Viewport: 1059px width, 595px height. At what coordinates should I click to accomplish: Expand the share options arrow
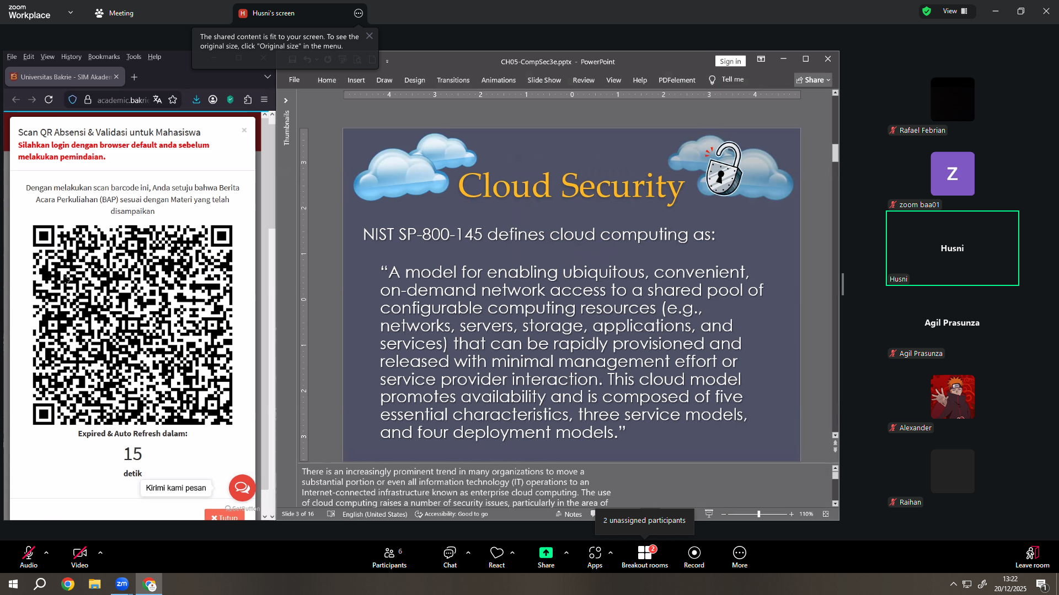[566, 552]
